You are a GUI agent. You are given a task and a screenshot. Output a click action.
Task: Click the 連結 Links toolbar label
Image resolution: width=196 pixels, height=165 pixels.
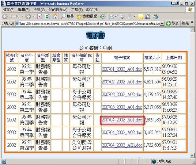tap(185, 23)
